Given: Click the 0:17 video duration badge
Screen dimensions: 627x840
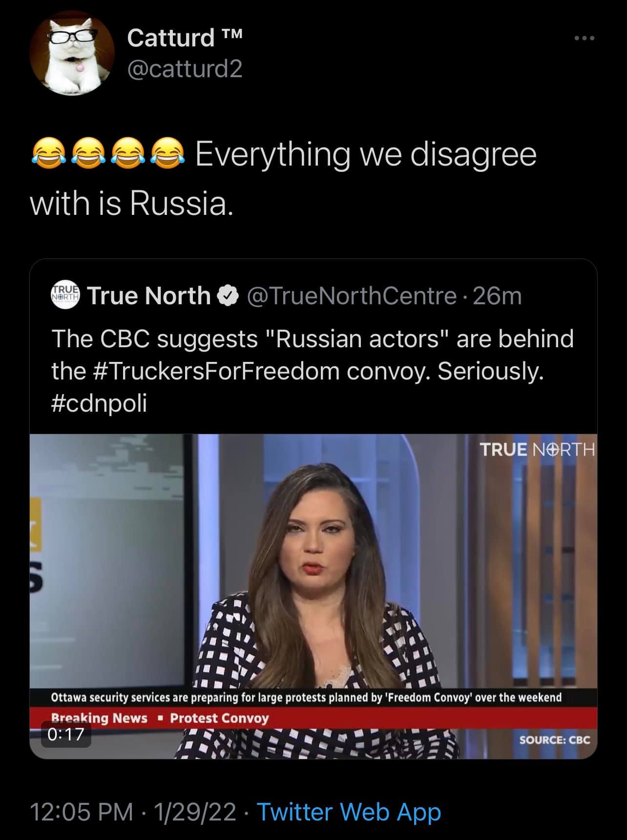Looking at the screenshot, I should click(x=66, y=734).
